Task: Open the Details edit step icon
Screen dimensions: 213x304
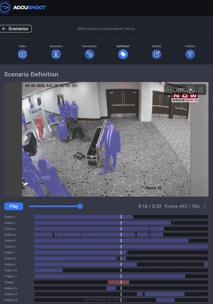Action: point(157,54)
